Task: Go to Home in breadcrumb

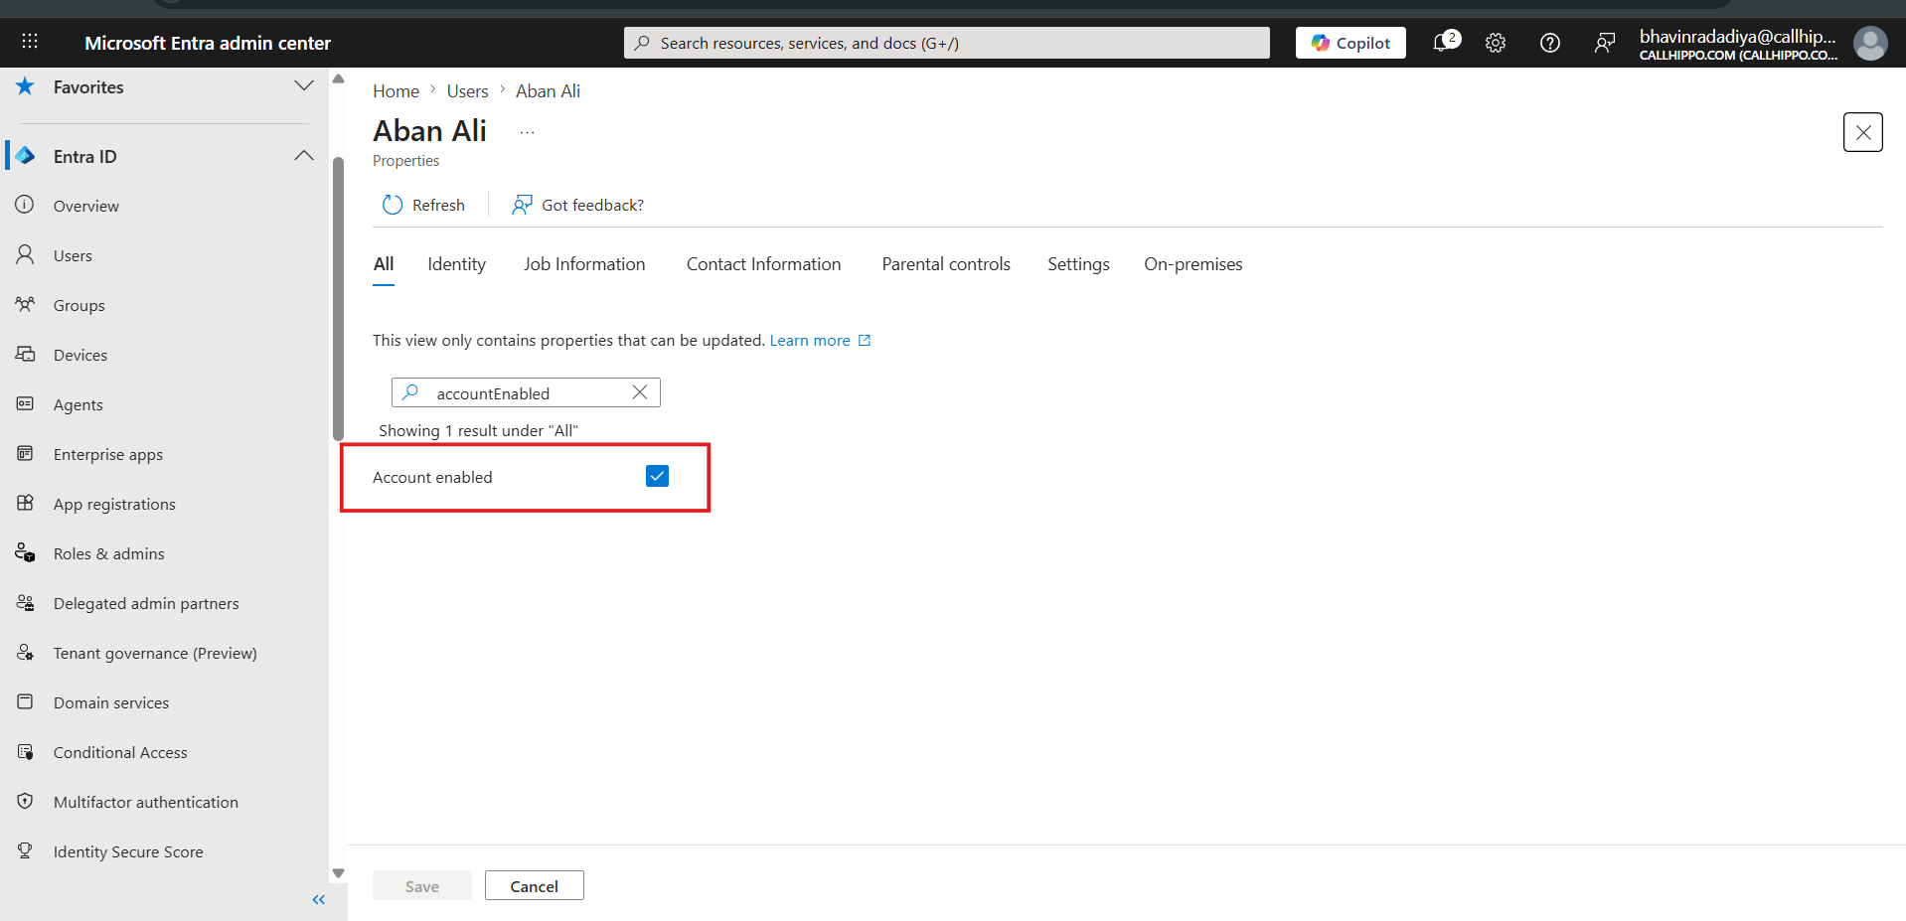Action: pos(396,90)
